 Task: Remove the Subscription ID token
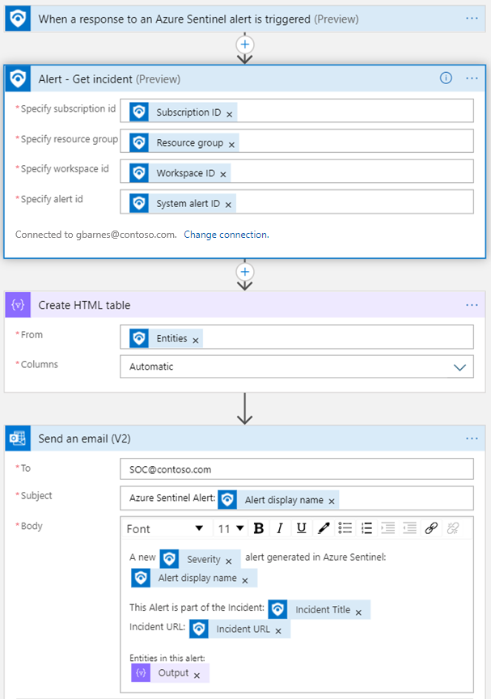pyautogui.click(x=230, y=115)
